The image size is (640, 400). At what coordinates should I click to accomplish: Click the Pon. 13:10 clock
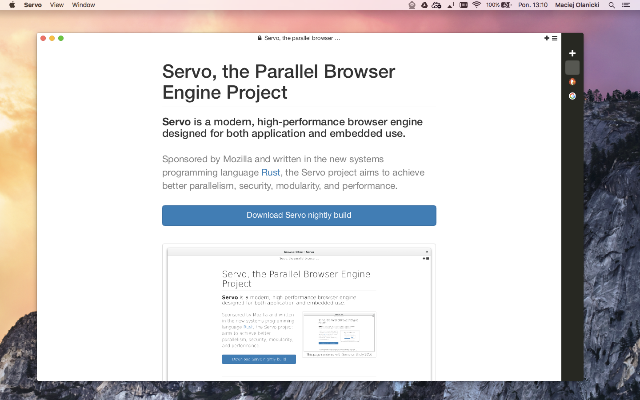(x=533, y=5)
